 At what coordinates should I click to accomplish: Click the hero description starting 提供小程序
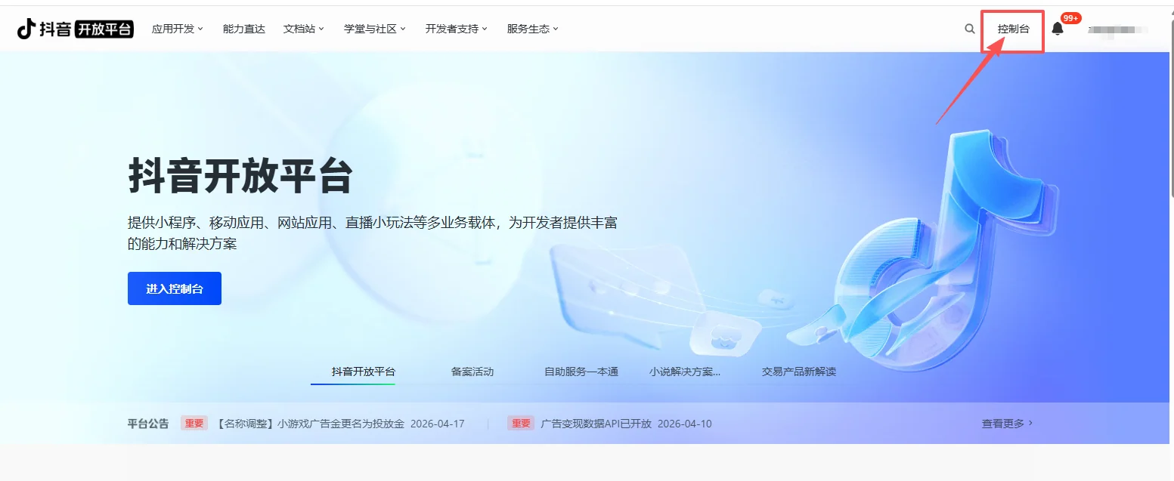(x=373, y=234)
